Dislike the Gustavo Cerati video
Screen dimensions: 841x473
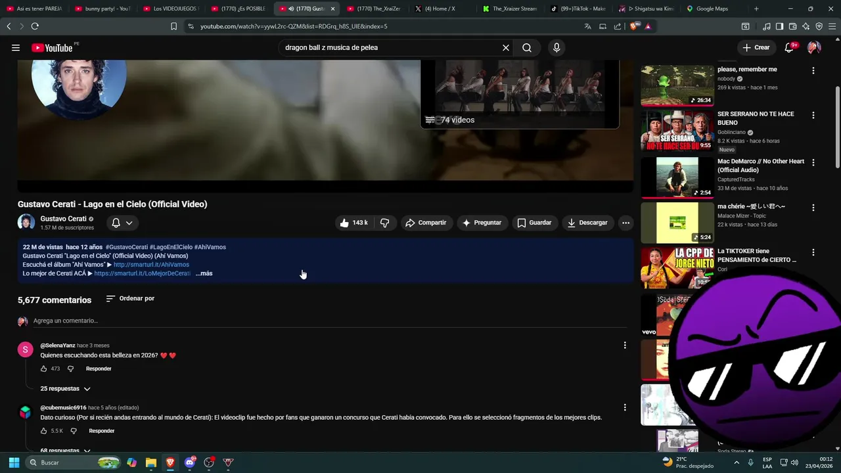385,223
